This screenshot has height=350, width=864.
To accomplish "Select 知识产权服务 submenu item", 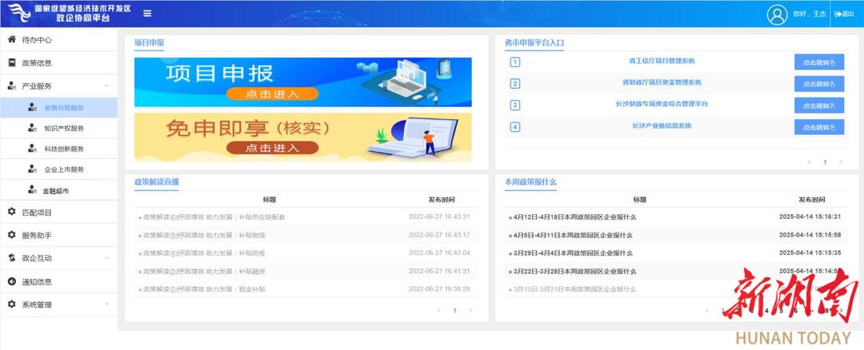I will click(64, 128).
